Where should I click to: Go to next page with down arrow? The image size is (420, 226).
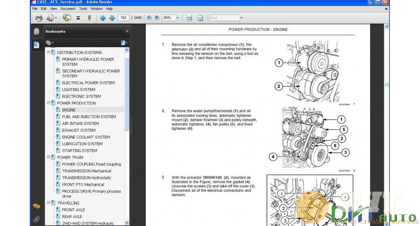coord(112,18)
